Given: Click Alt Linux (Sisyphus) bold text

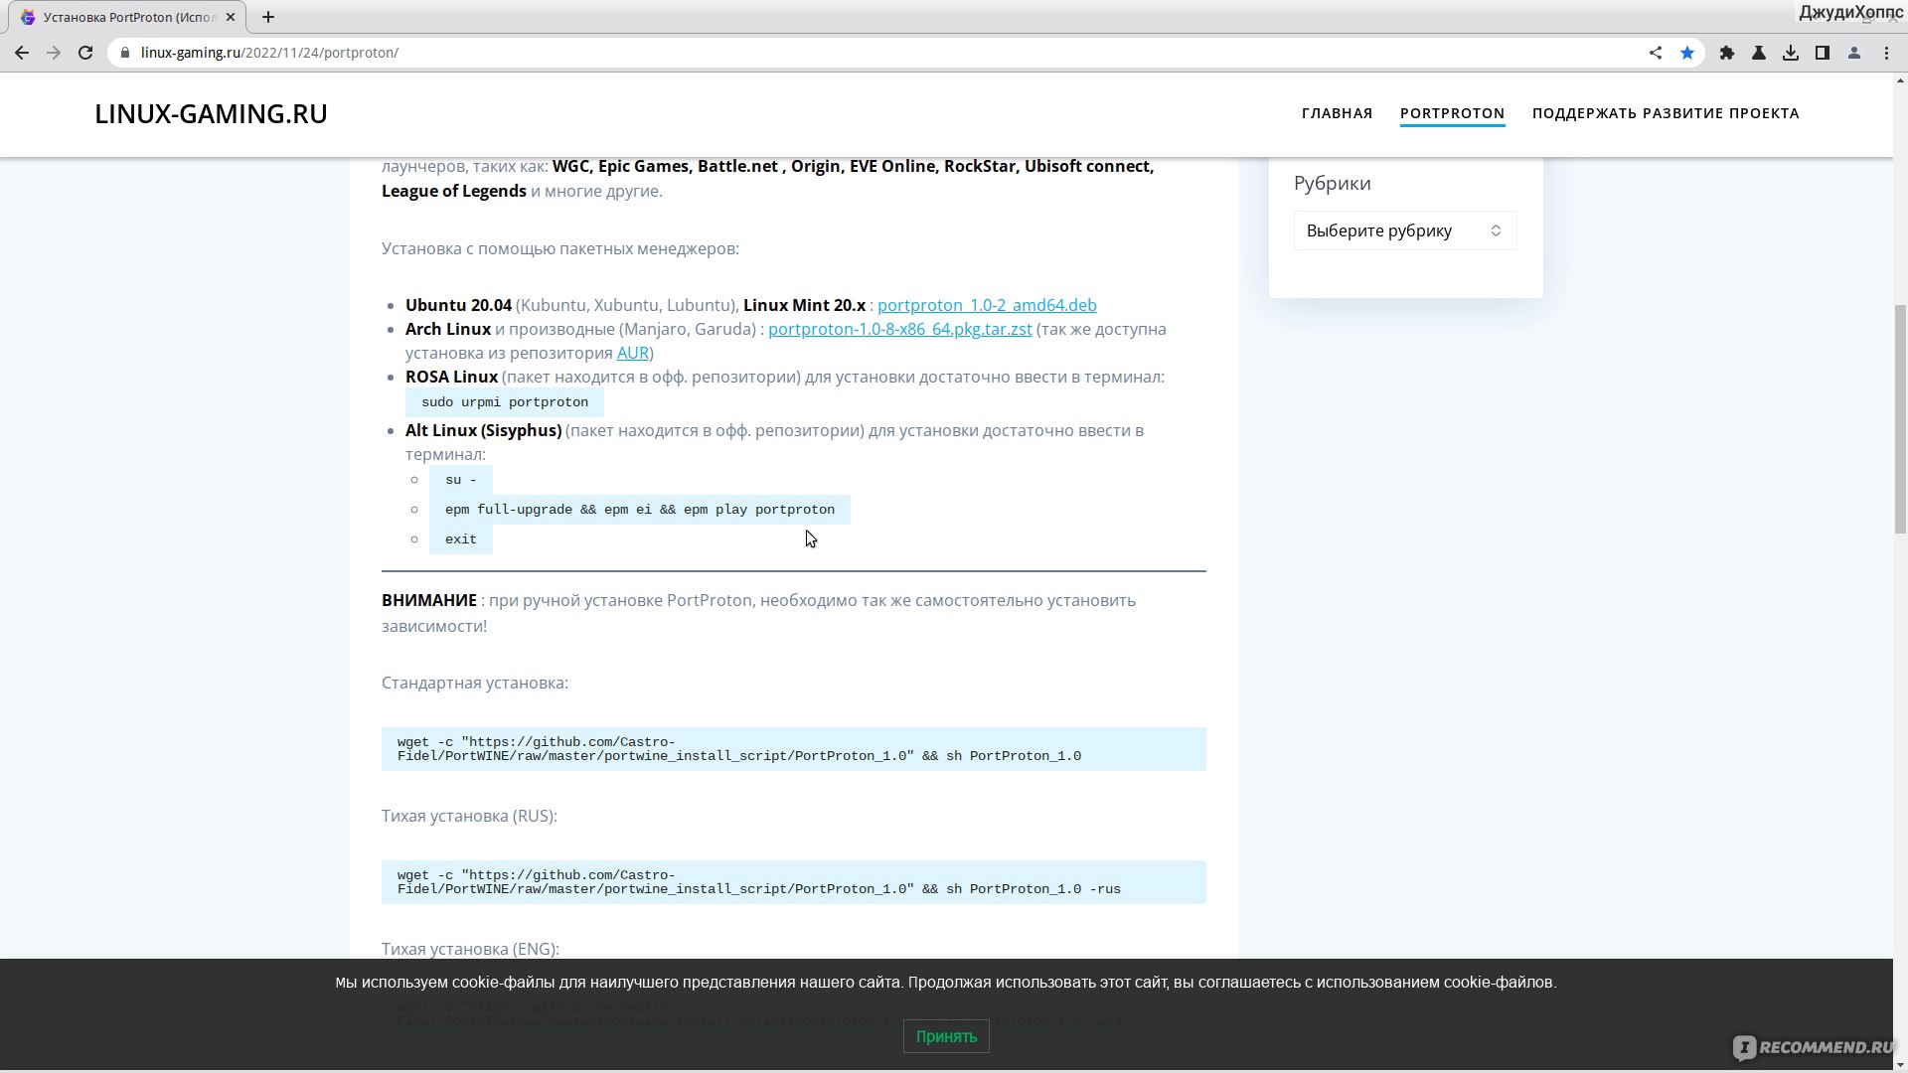Looking at the screenshot, I should coord(483,430).
